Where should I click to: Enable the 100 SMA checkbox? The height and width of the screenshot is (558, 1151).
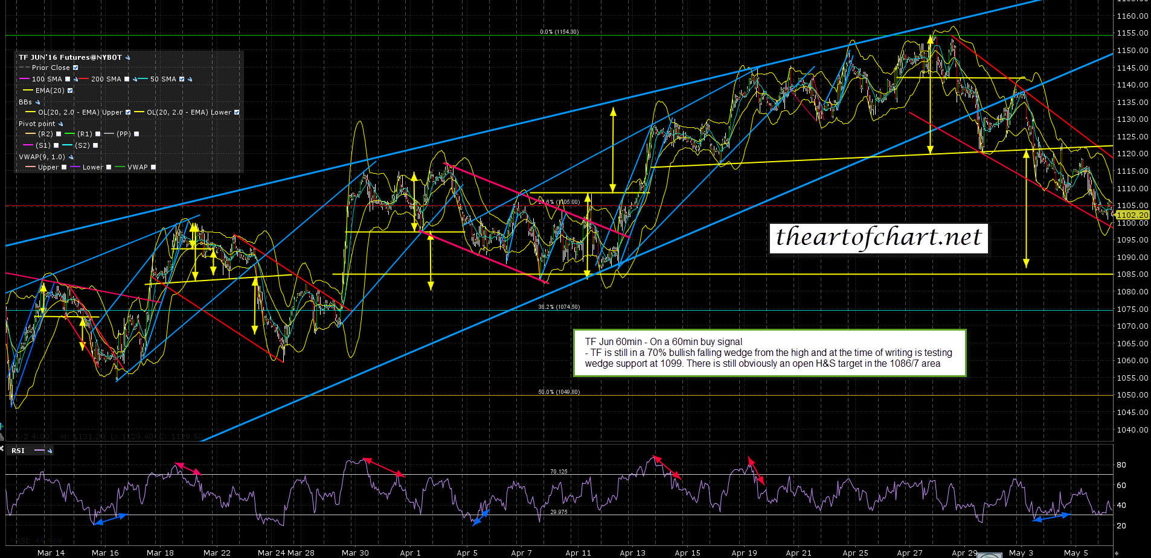tap(68, 79)
